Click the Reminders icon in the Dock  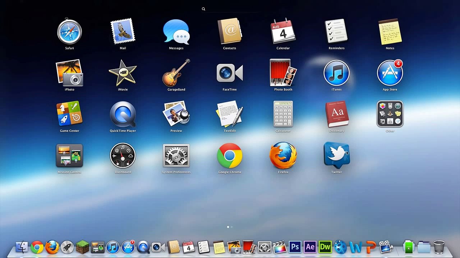(x=203, y=247)
